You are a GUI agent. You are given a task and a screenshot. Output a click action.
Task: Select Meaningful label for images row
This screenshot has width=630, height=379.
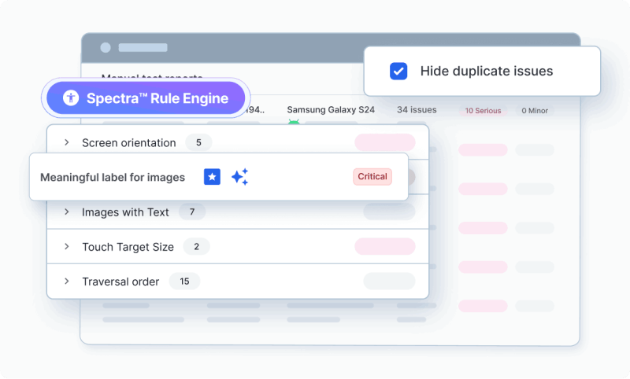click(219, 177)
